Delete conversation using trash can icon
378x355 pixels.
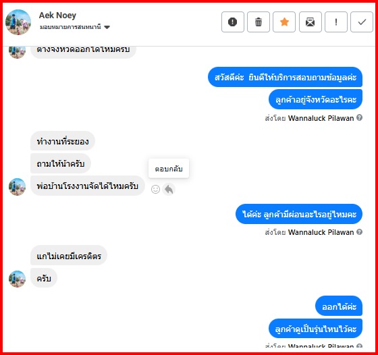259,22
